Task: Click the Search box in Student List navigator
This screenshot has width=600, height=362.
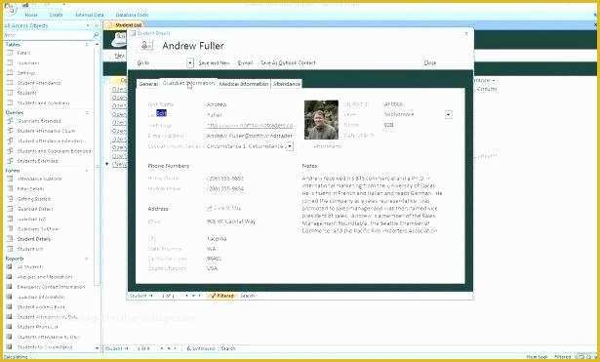Action: pos(228,348)
